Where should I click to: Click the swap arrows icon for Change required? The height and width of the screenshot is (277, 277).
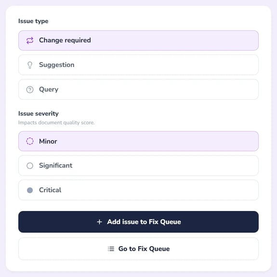30,40
